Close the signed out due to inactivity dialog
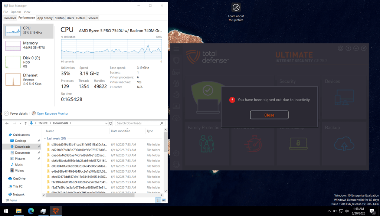This screenshot has height=216, width=380. tap(269, 115)
